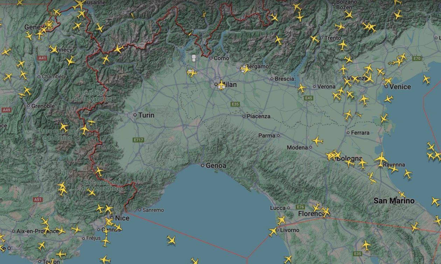Click the E35 road sign south of Milan
Screen dimensions: 441x264
(235, 104)
